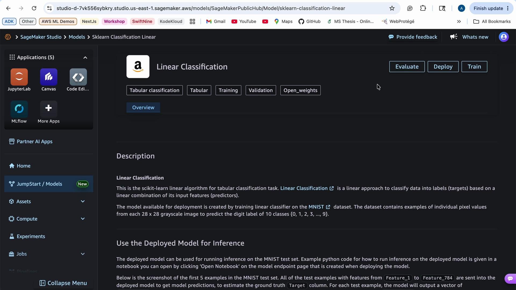Open the MS Thesis bookmark
Image resolution: width=516 pixels, height=290 pixels.
coord(350,21)
